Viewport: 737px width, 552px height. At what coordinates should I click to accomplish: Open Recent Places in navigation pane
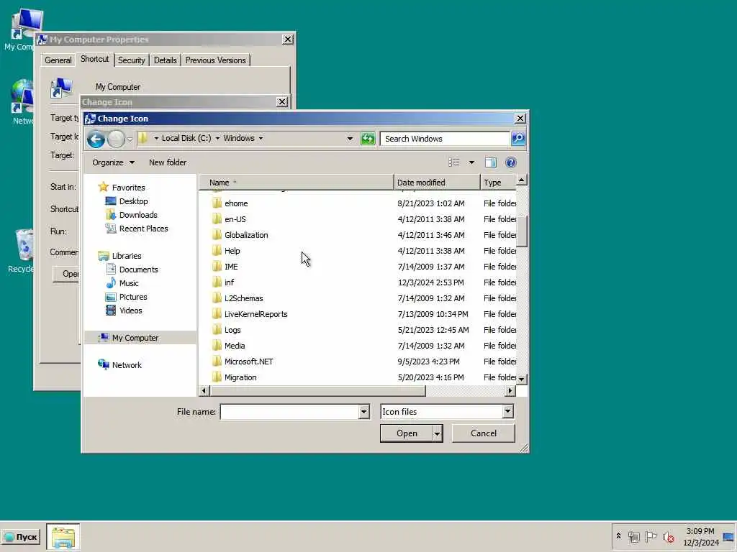(143, 229)
